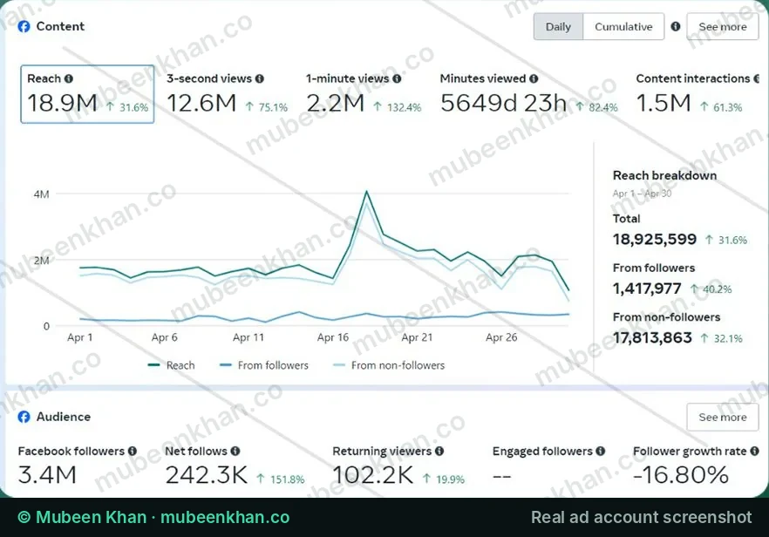769x537 pixels.
Task: Click the Follower growth rate value -16.80%
Action: click(681, 475)
